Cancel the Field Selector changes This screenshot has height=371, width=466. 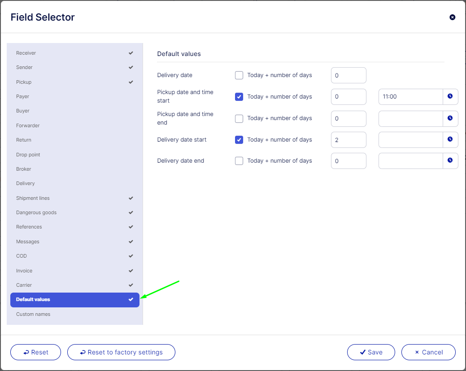pos(428,352)
